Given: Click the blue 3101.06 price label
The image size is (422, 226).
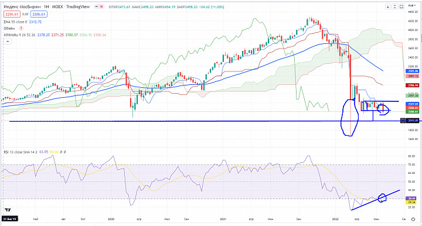Looking at the screenshot, I should coord(413,71).
